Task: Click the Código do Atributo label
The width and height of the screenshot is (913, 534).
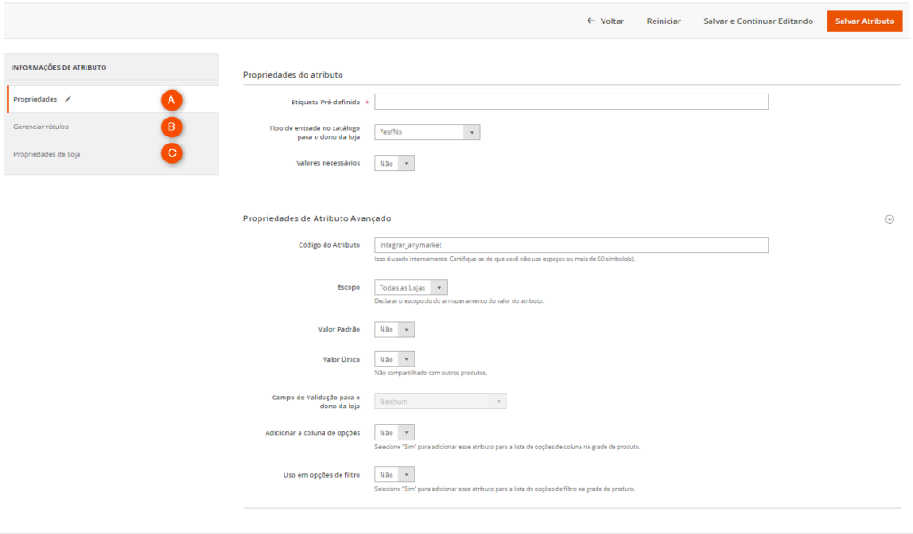Action: (x=329, y=245)
